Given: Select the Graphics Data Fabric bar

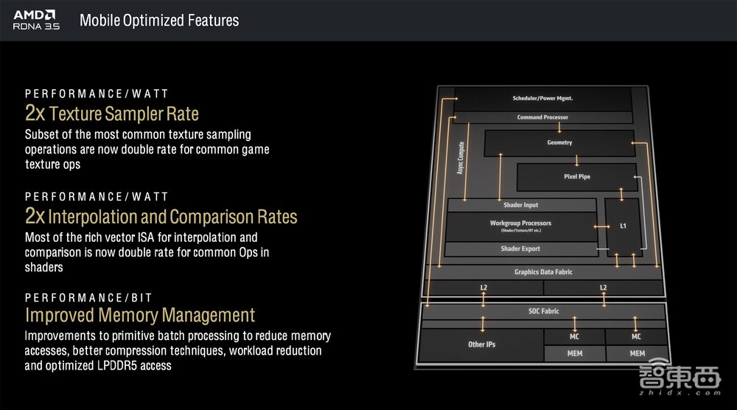Looking at the screenshot, I should click(x=542, y=272).
